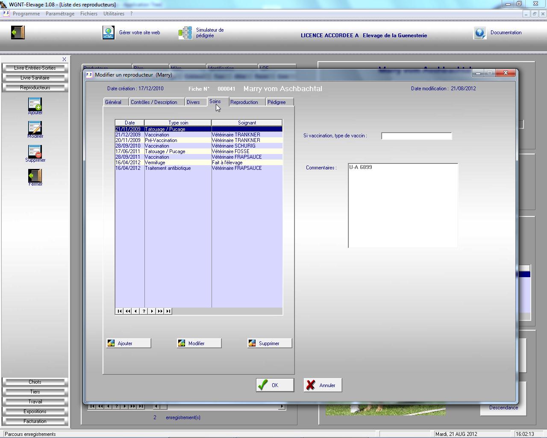Open Gérer votre site web HTML icon

[x=109, y=33]
